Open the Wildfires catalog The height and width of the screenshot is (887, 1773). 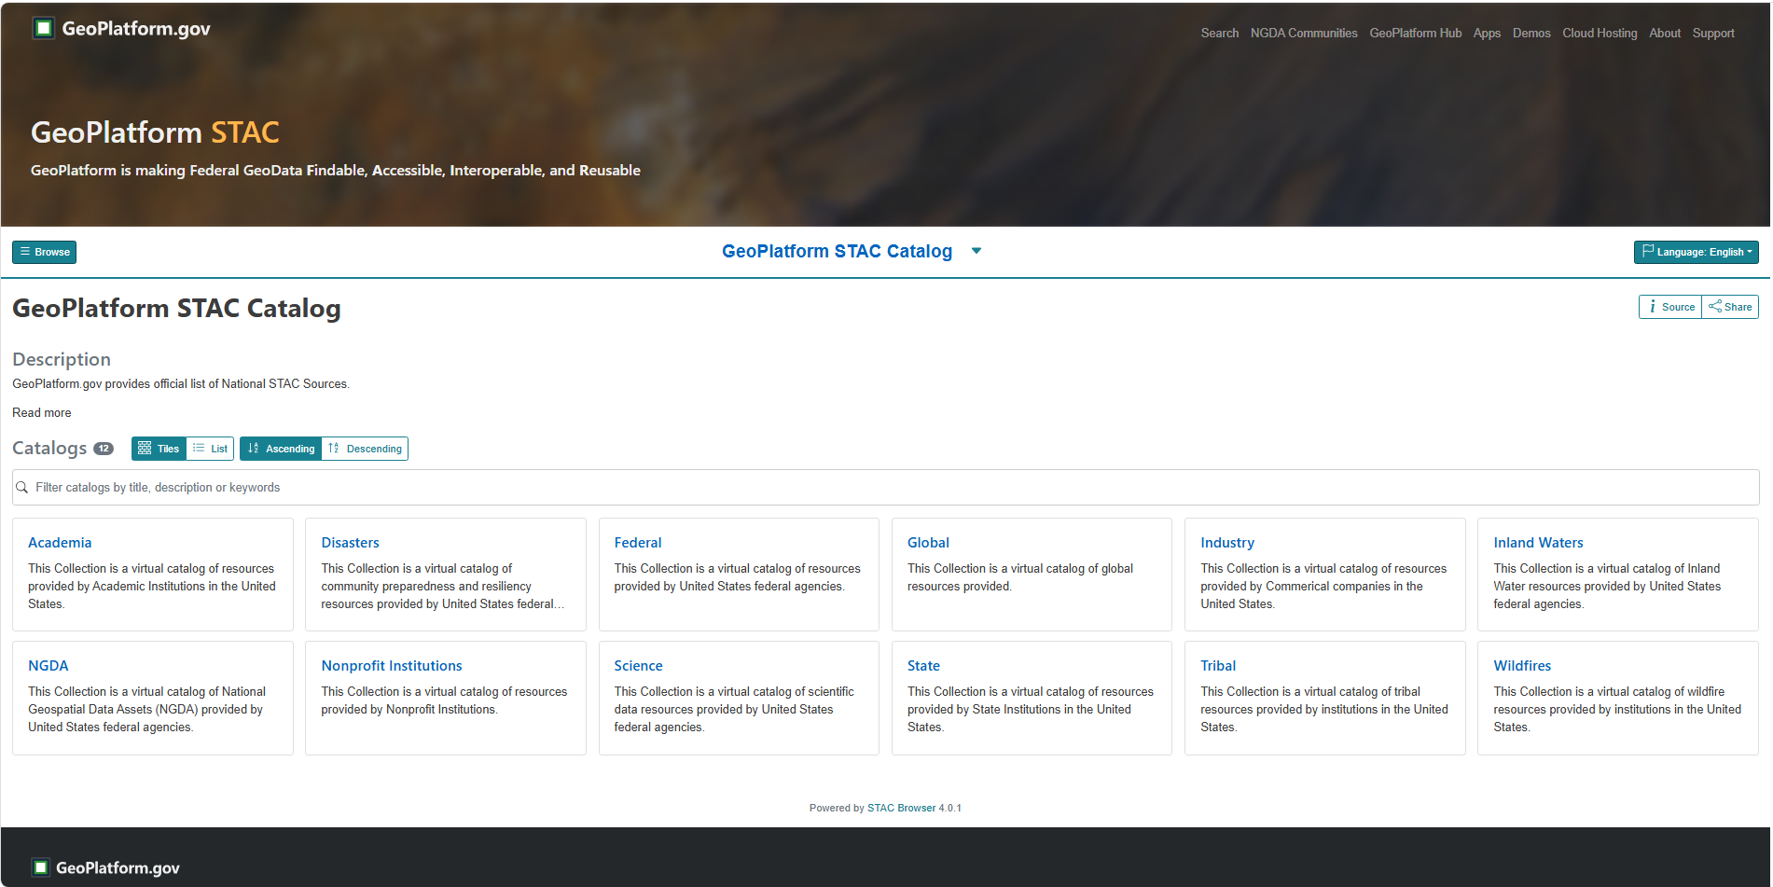[1522, 666]
